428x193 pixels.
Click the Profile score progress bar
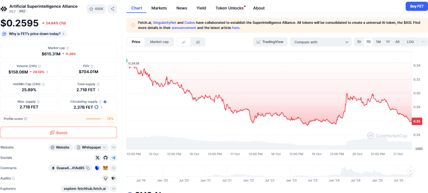coord(95,119)
